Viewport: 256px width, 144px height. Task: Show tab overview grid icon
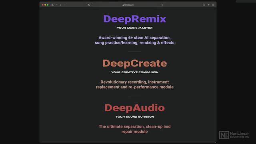[213, 5]
